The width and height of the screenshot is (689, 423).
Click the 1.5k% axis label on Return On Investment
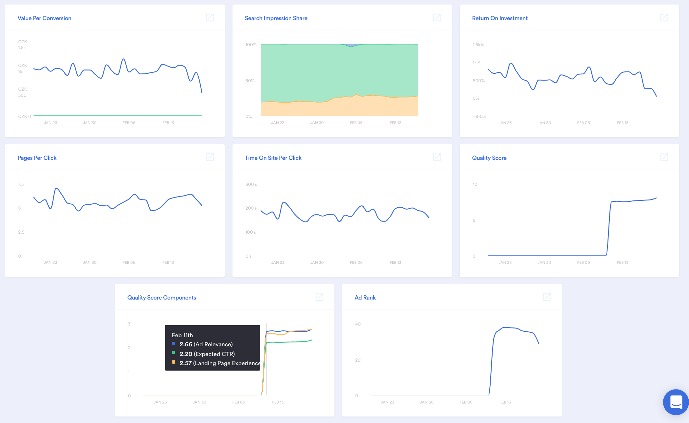click(478, 45)
